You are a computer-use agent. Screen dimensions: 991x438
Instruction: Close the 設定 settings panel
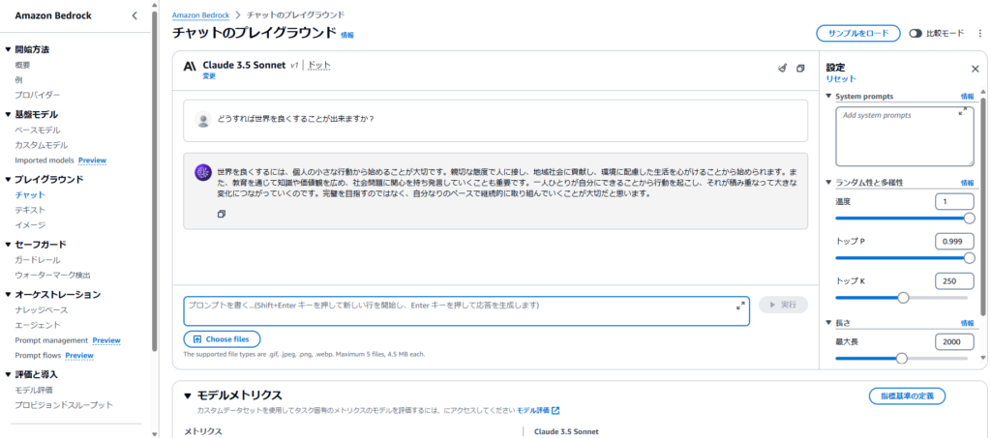point(975,69)
